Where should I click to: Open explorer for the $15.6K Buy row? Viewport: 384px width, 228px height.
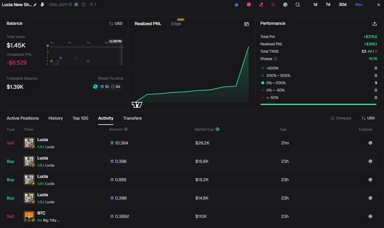(x=370, y=161)
